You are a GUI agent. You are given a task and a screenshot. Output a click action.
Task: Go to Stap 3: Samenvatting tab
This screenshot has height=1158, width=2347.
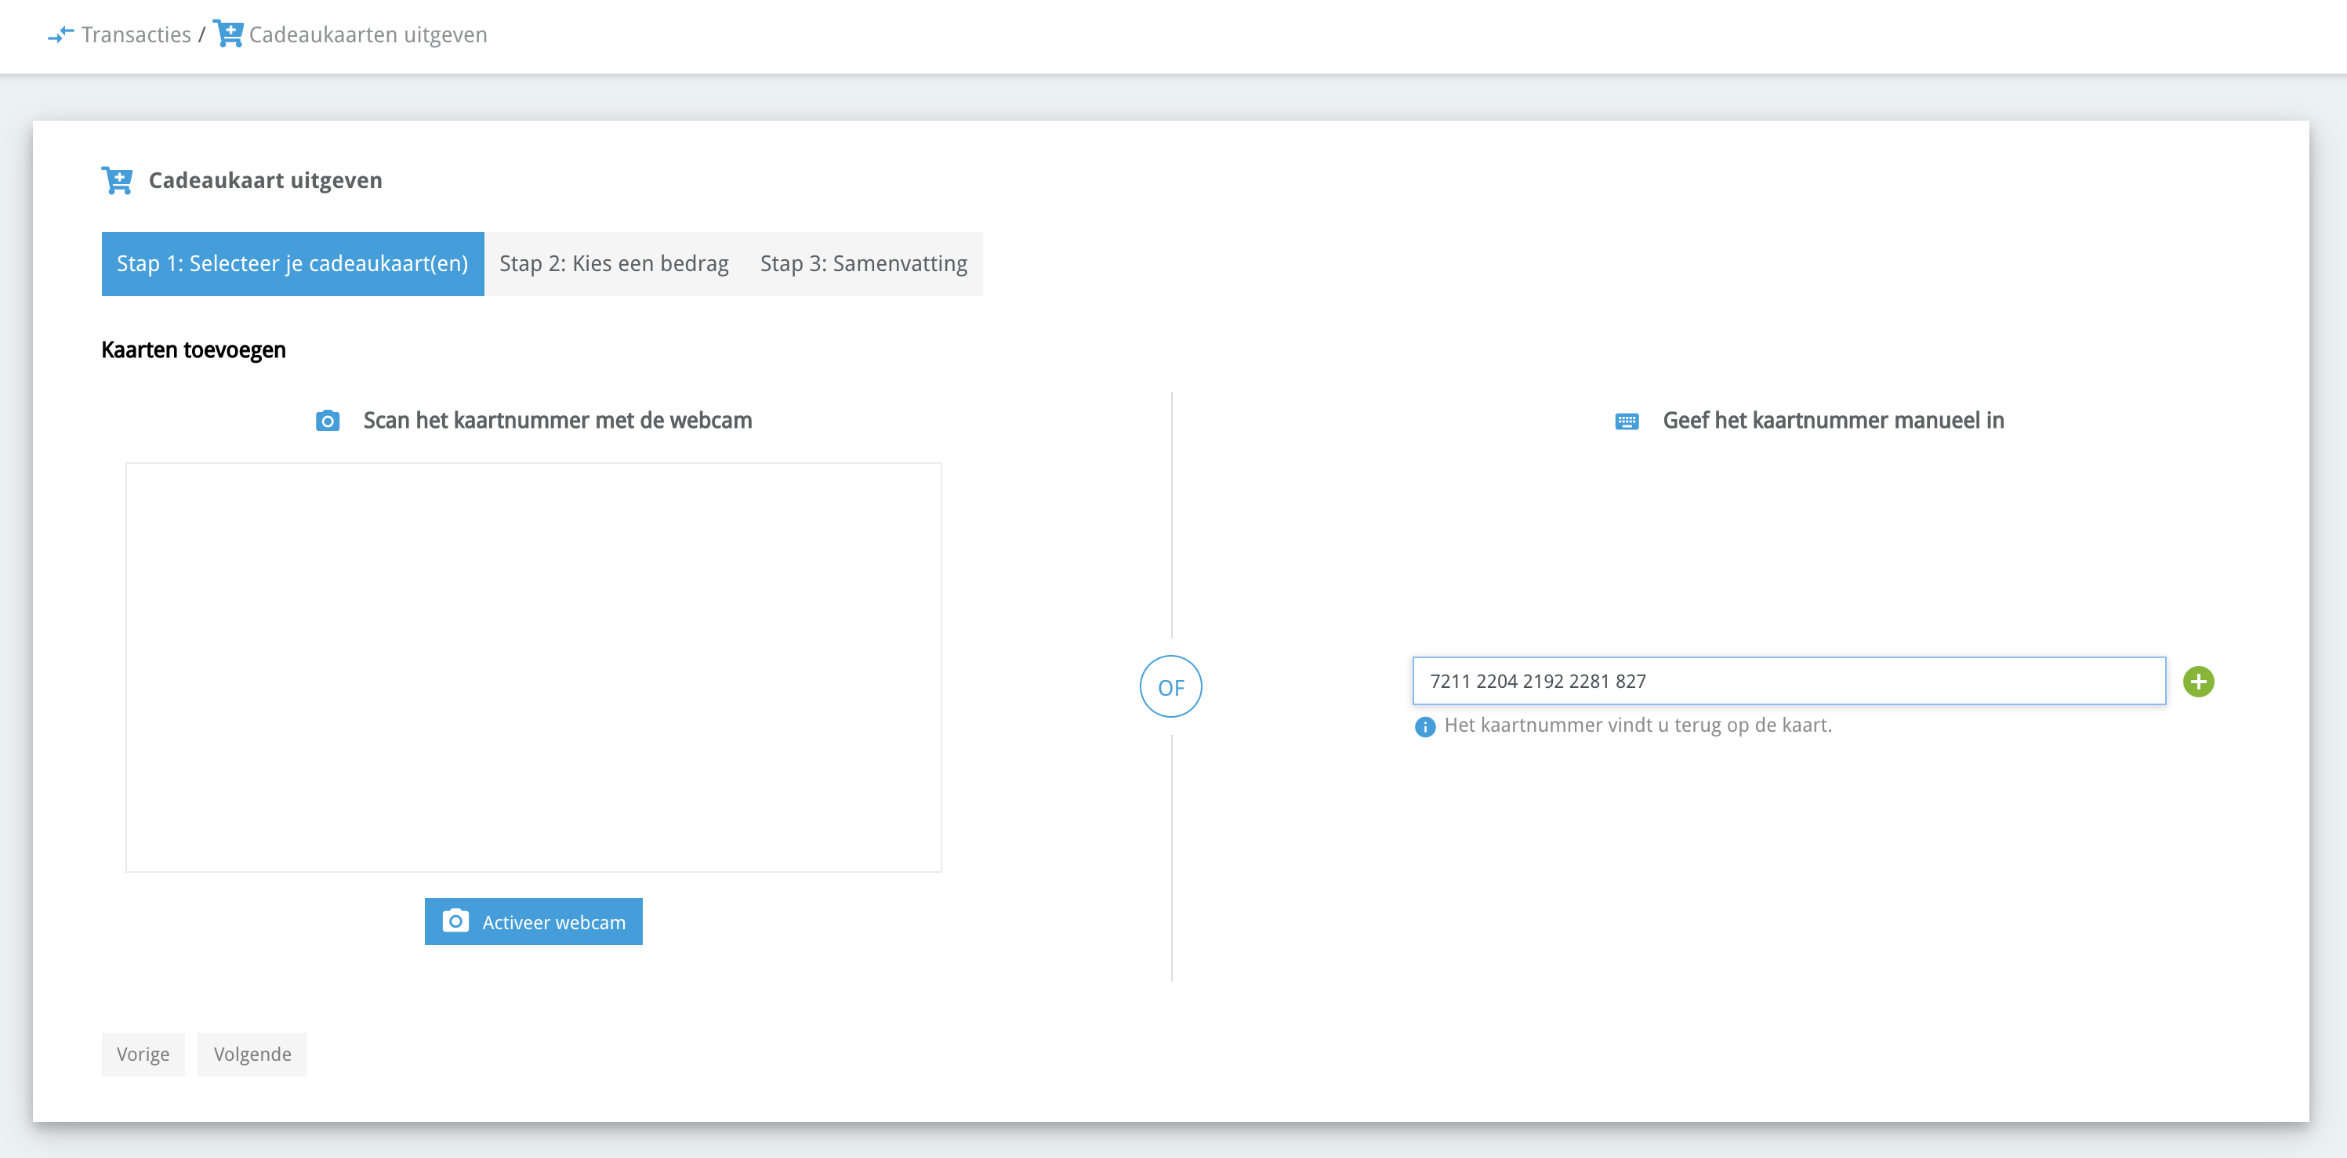pyautogui.click(x=863, y=264)
